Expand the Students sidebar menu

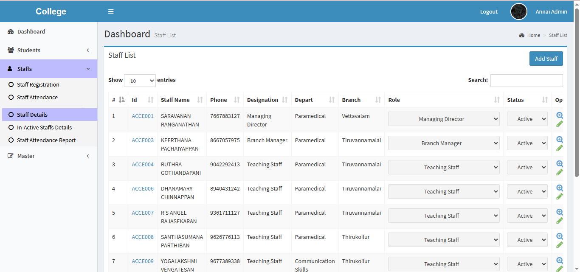[x=48, y=50]
